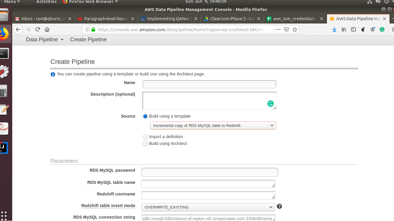
Task: Reload the current page
Action: [x=38, y=29]
